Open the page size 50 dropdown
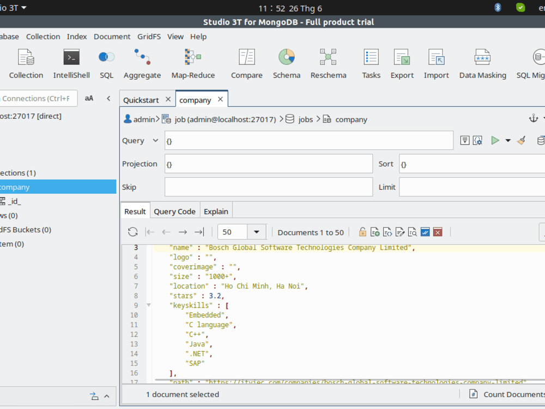The height and width of the screenshot is (409, 545). pyautogui.click(x=257, y=232)
